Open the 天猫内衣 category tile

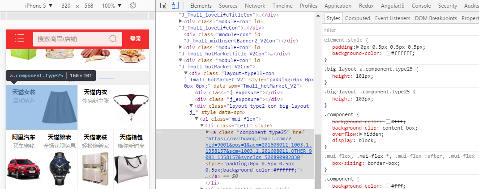pos(113,107)
